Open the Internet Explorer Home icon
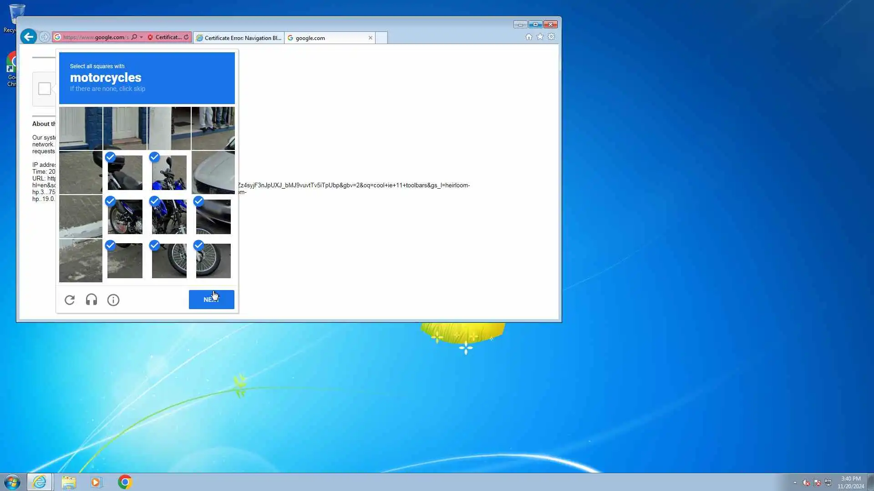This screenshot has height=491, width=874. click(x=528, y=37)
